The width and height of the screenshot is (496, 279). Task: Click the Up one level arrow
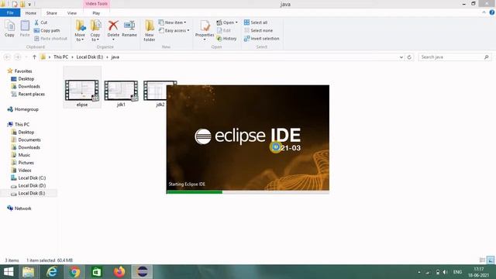click(34, 57)
